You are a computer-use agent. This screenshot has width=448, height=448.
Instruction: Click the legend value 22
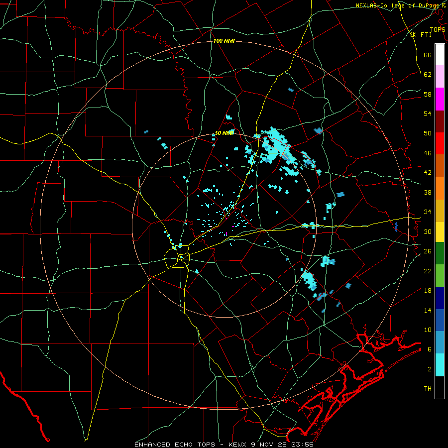[x=428, y=271]
